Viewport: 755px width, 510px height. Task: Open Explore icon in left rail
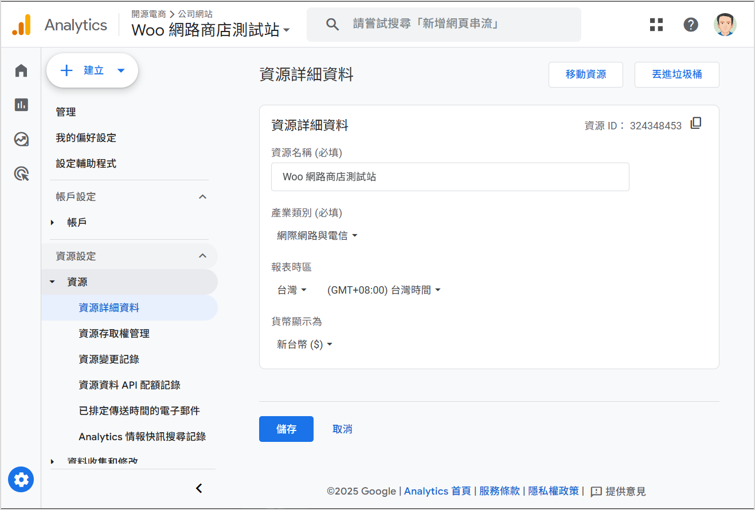tap(21, 139)
